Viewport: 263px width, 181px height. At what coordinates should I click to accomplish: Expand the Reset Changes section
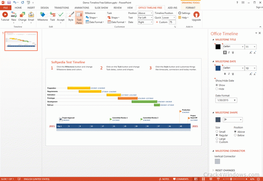(x=213, y=171)
